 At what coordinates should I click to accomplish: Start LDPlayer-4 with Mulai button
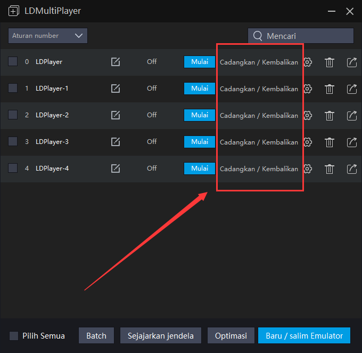click(200, 168)
